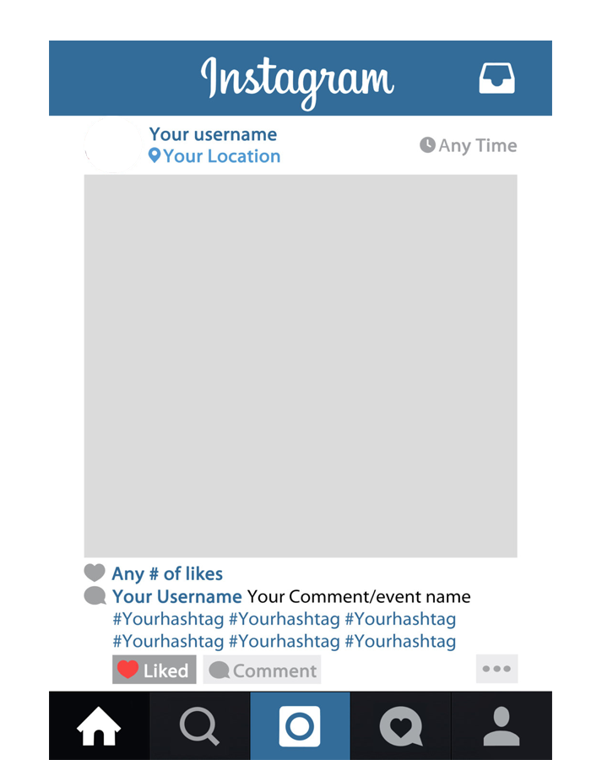Open the profile person icon

(x=502, y=725)
